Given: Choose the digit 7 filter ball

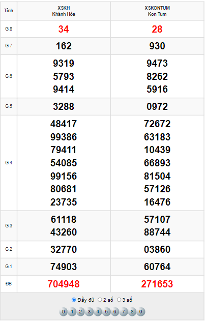Looking at the screenshot, I should click(124, 311).
